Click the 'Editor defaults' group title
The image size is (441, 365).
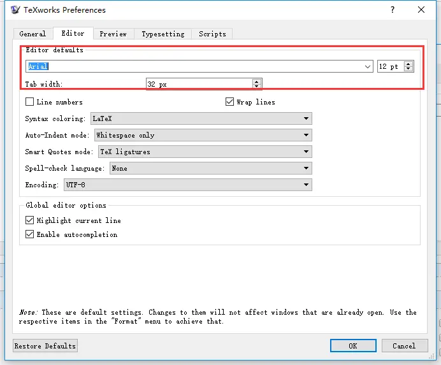point(55,50)
